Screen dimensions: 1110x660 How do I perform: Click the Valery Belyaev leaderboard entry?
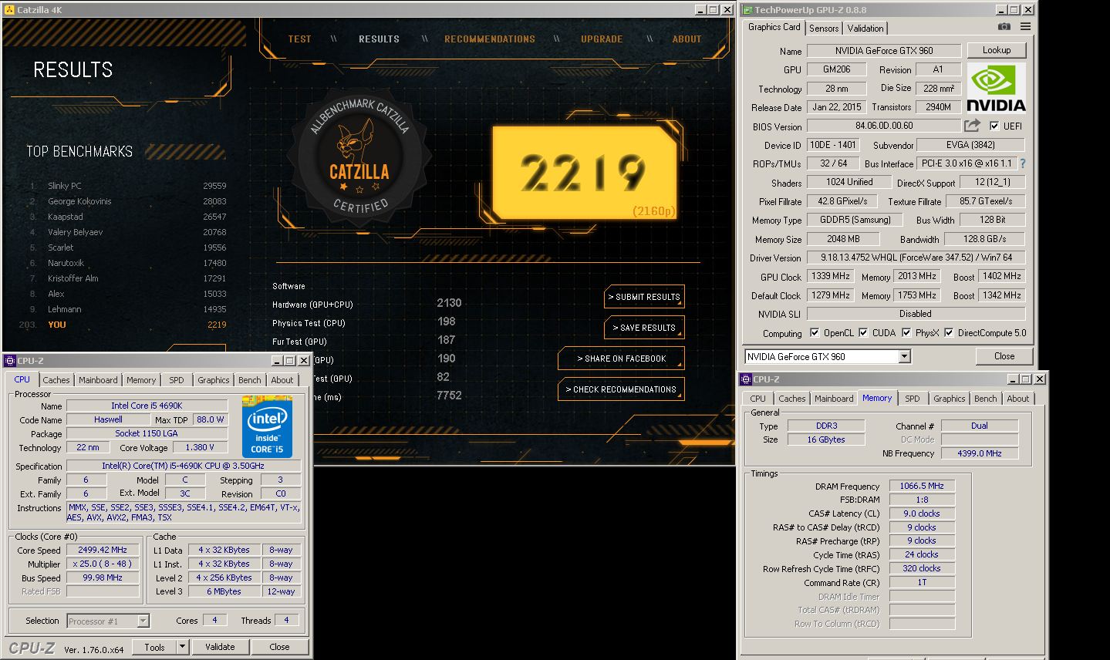(127, 232)
